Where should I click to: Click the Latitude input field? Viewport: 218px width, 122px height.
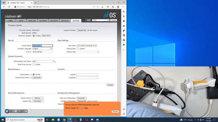click(87, 75)
